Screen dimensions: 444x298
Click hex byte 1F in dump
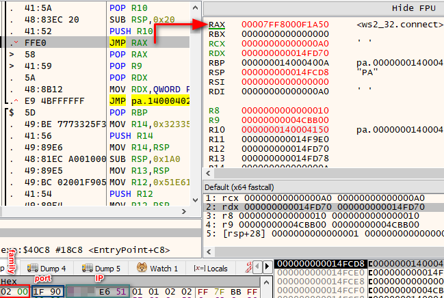tap(38, 292)
